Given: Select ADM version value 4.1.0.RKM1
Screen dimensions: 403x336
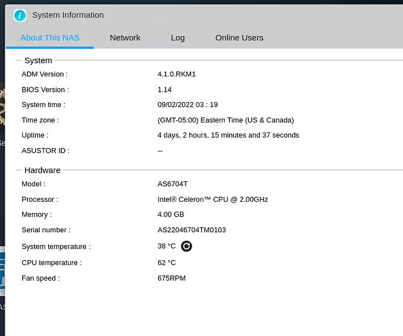Looking at the screenshot, I should click(x=176, y=74).
